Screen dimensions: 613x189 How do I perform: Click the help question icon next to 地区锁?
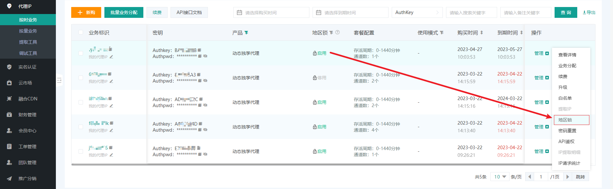[337, 32]
